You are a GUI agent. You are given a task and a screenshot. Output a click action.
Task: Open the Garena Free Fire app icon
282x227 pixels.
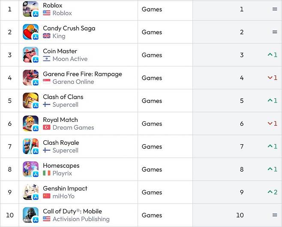click(30, 78)
